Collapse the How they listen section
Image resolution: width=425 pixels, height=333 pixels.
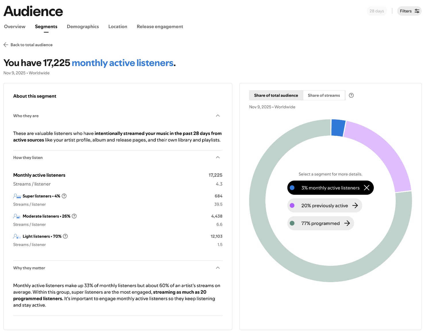tap(218, 158)
